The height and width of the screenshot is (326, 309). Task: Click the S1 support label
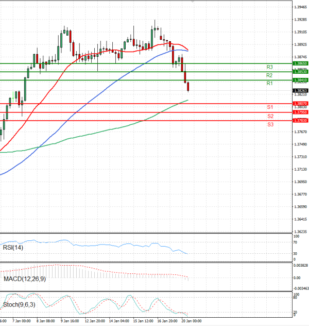pyautogui.click(x=270, y=107)
